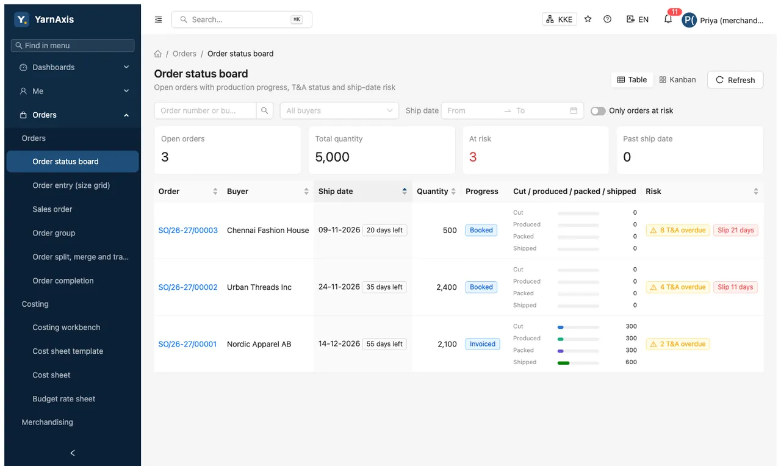Image resolution: width=781 pixels, height=466 pixels.
Task: Focus the Find in menu field
Action: (73, 46)
